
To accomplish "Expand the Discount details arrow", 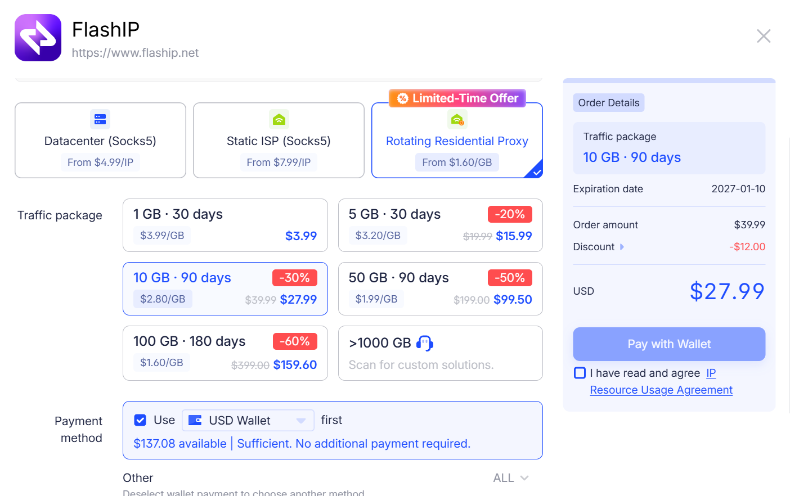I will pos(622,247).
